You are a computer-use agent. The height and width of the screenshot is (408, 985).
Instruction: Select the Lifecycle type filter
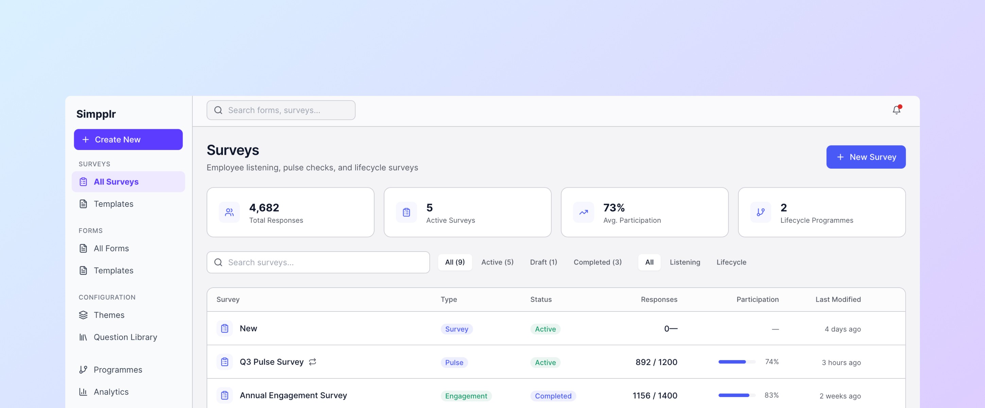click(x=731, y=262)
